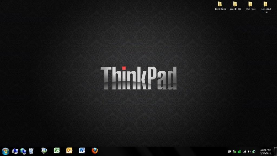
Task: Launch Microsoft Word from the taskbar
Action: 82,151
